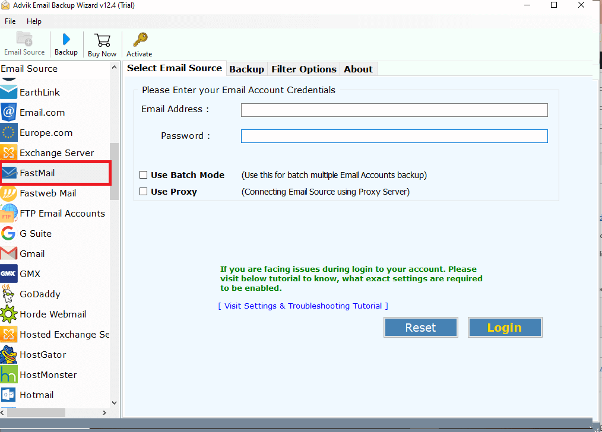The image size is (602, 432).
Task: Click the source list vertical scrollbar thumb
Action: click(114, 171)
